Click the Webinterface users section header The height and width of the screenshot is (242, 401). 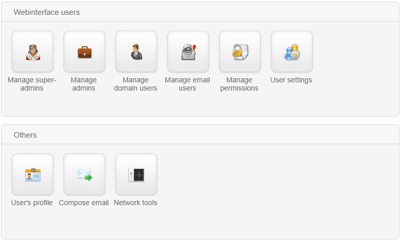pyautogui.click(x=47, y=12)
